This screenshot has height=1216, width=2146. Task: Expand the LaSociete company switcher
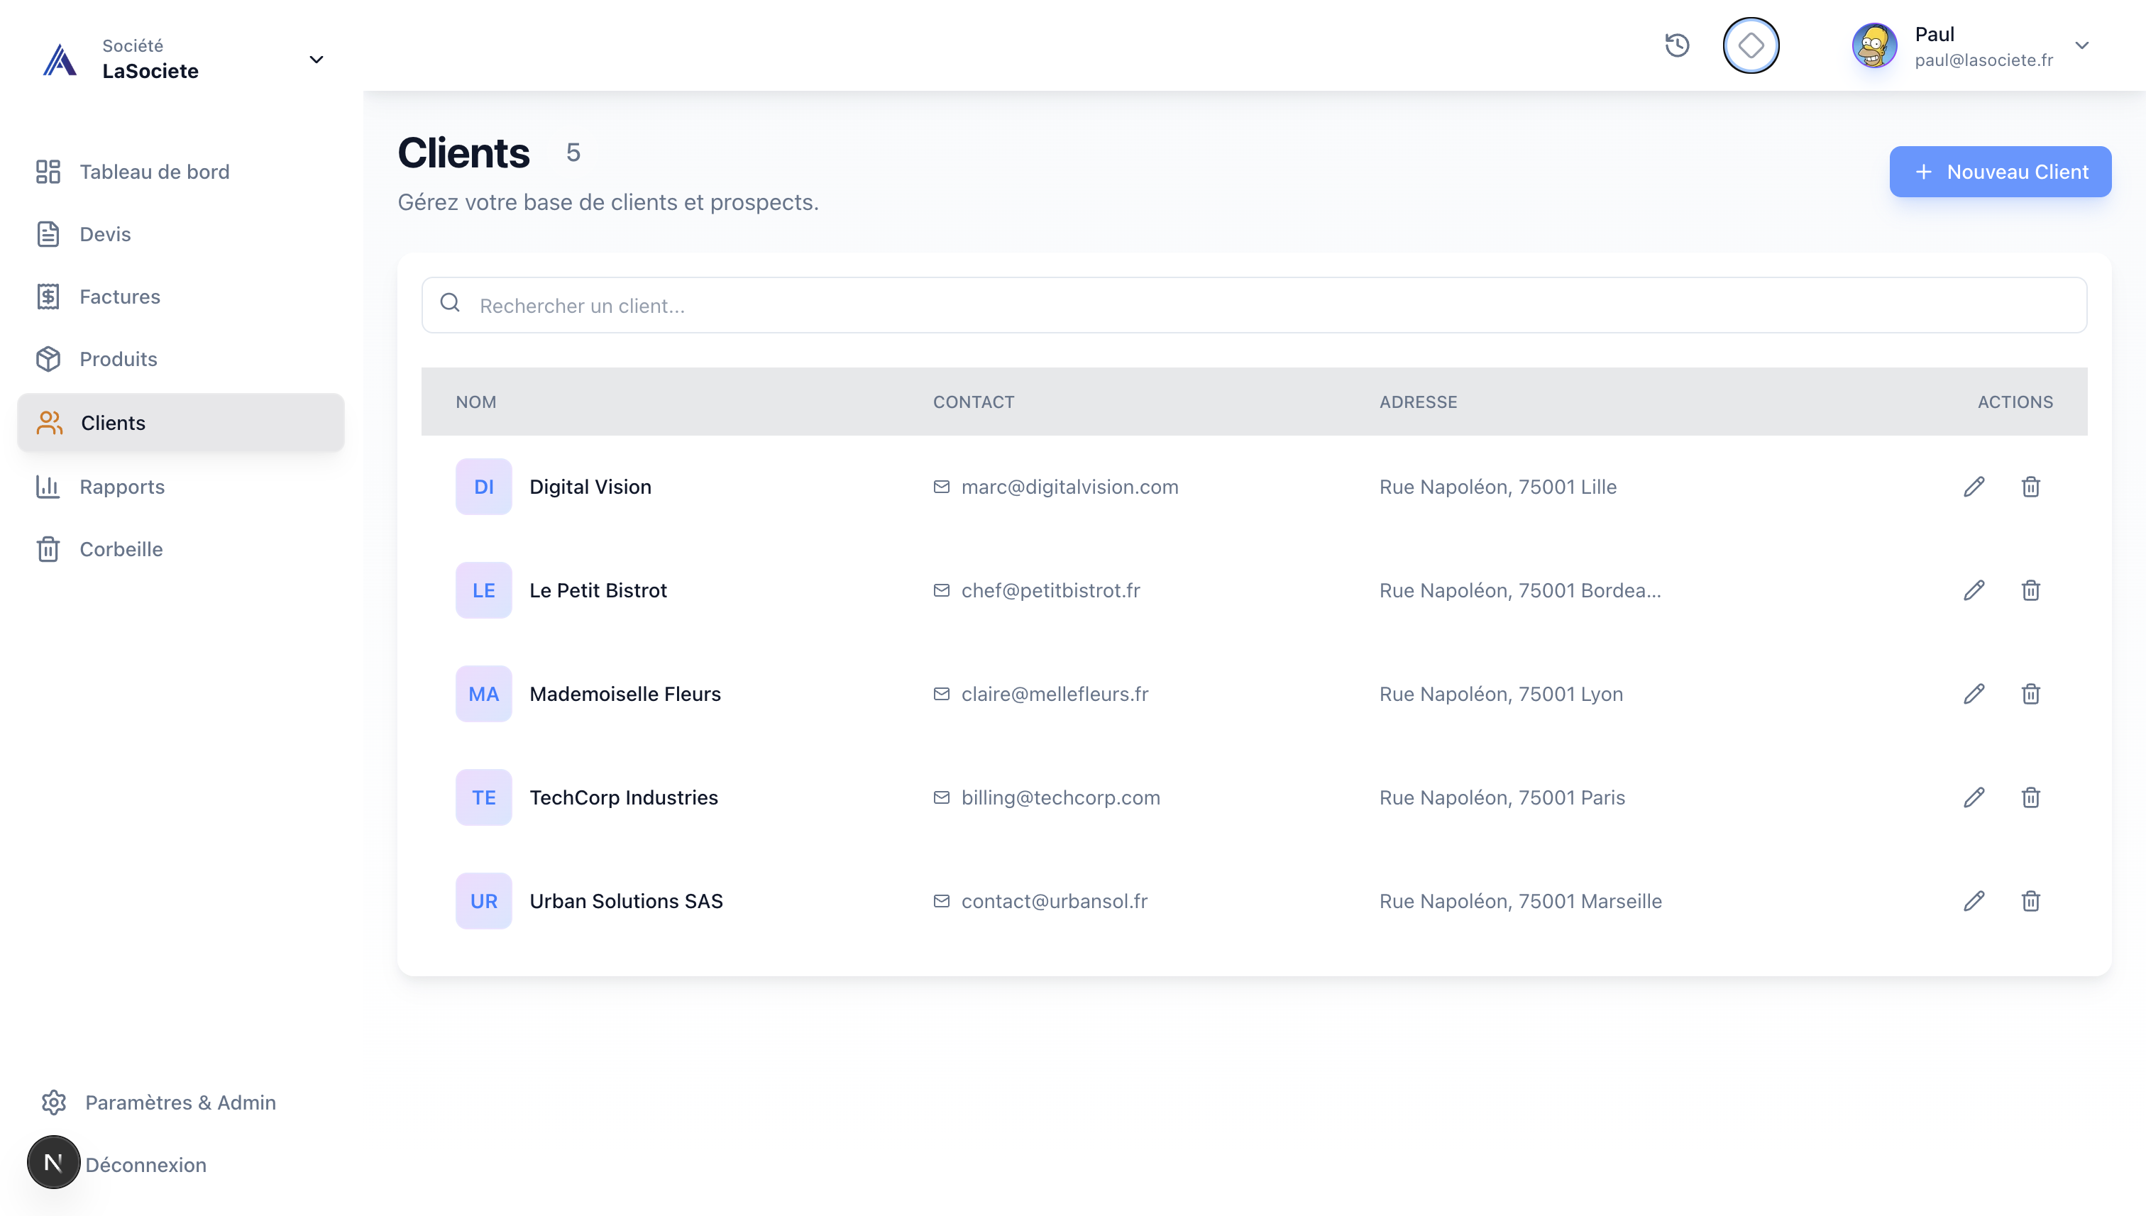(x=316, y=60)
